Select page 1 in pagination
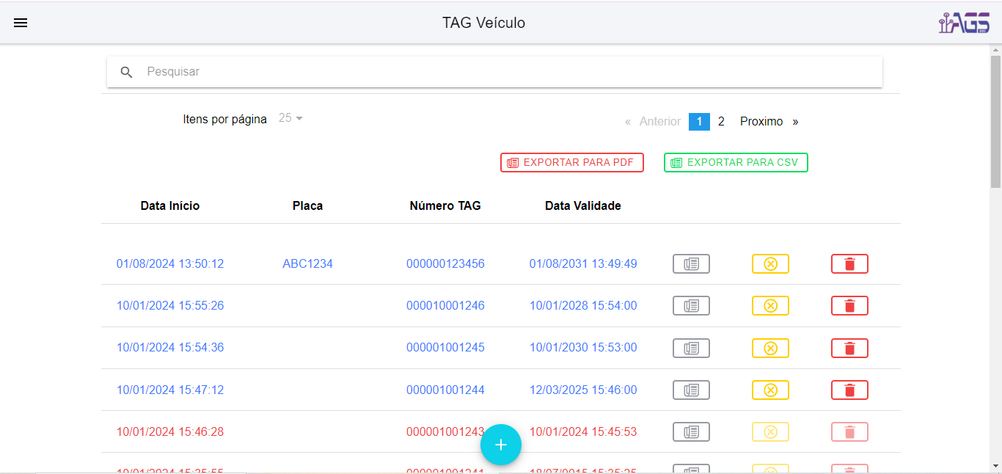 tap(699, 122)
